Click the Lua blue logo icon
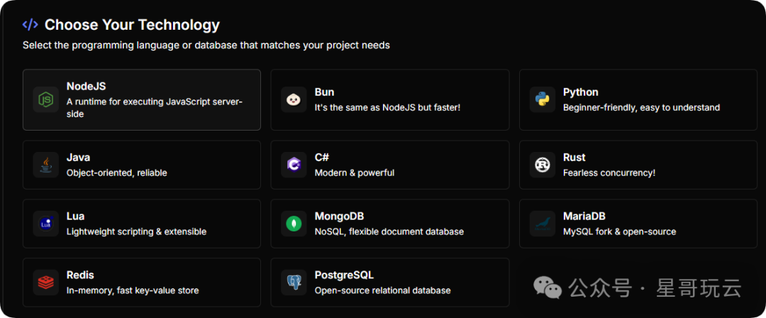Screen dimensions: 766x318 [45, 224]
